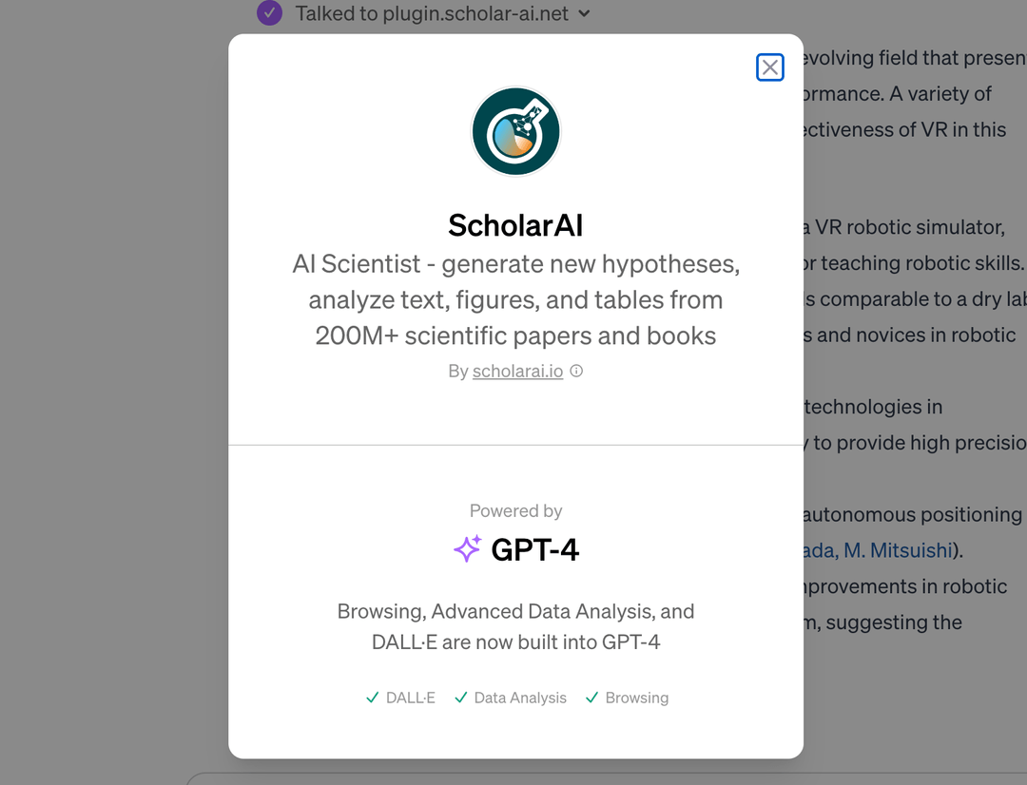Click the divider line below the plugin description
Image resolution: width=1027 pixels, height=785 pixels.
[515, 443]
